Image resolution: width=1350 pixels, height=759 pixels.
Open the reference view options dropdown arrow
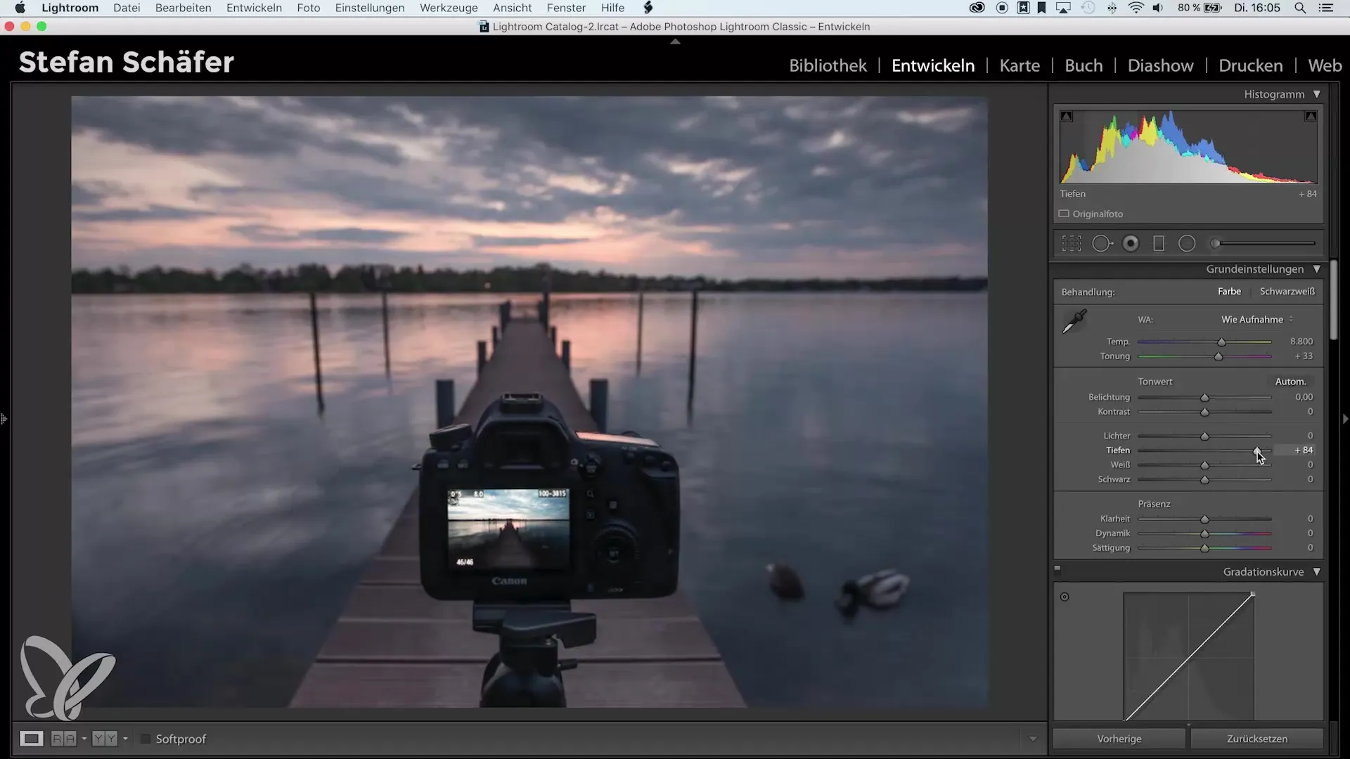(x=84, y=739)
